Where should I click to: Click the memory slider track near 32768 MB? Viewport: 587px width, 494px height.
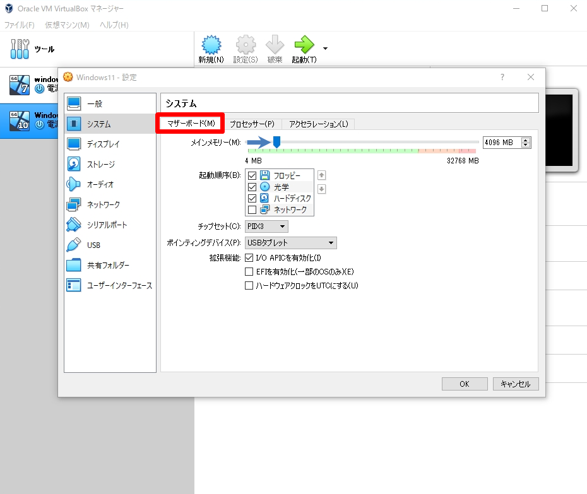coord(475,142)
